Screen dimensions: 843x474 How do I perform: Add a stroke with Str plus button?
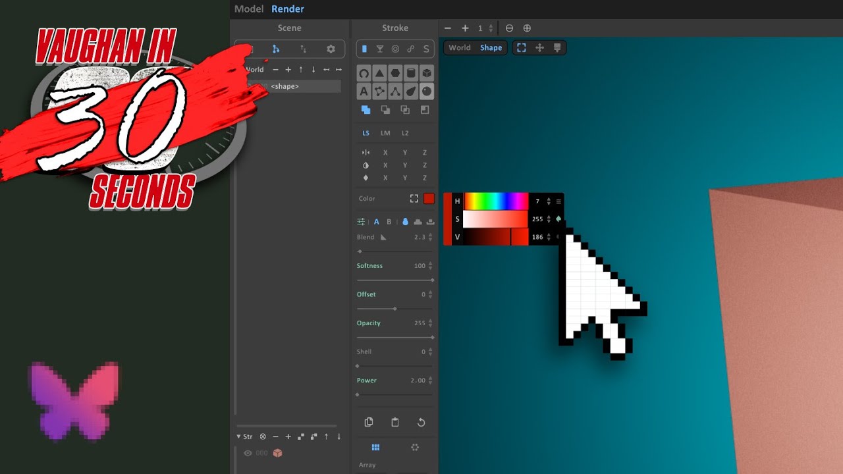pos(288,436)
